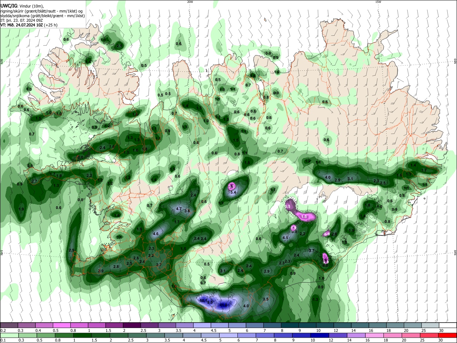457x343 pixels.
Task: Click the 4.6 precipitation value on the map
Action: pyautogui.click(x=156, y=234)
